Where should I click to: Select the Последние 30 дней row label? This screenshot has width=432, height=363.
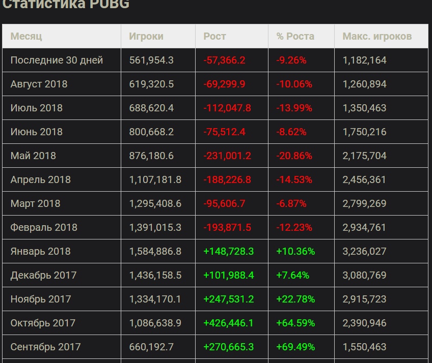point(57,60)
